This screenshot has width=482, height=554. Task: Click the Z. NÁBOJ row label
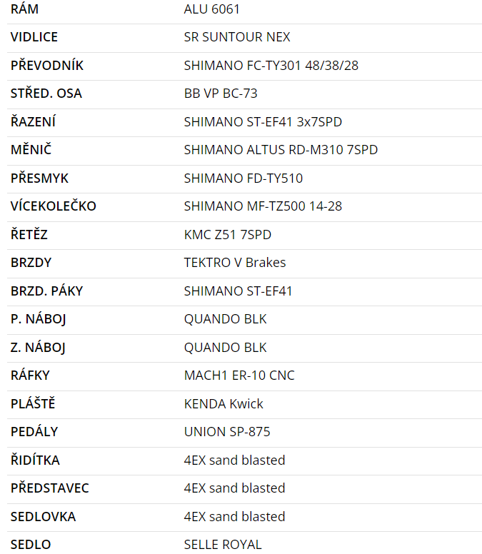coord(39,348)
